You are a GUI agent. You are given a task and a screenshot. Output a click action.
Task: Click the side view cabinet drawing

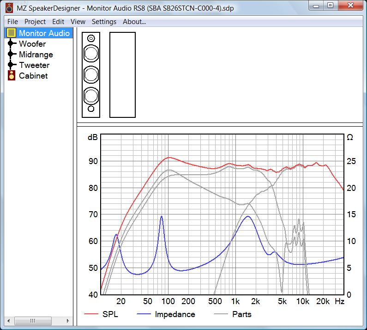pos(122,75)
